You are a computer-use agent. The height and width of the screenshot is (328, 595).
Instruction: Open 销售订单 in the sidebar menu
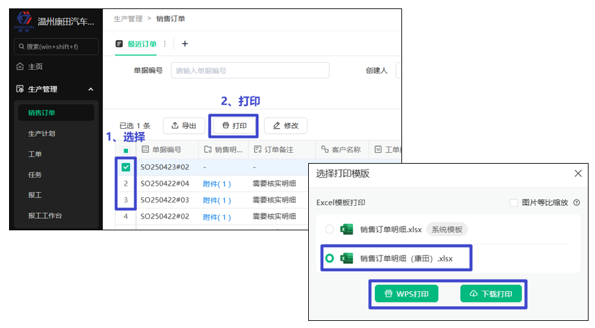pos(41,113)
